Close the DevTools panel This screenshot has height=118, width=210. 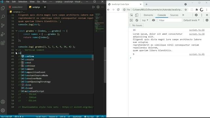click(207, 15)
